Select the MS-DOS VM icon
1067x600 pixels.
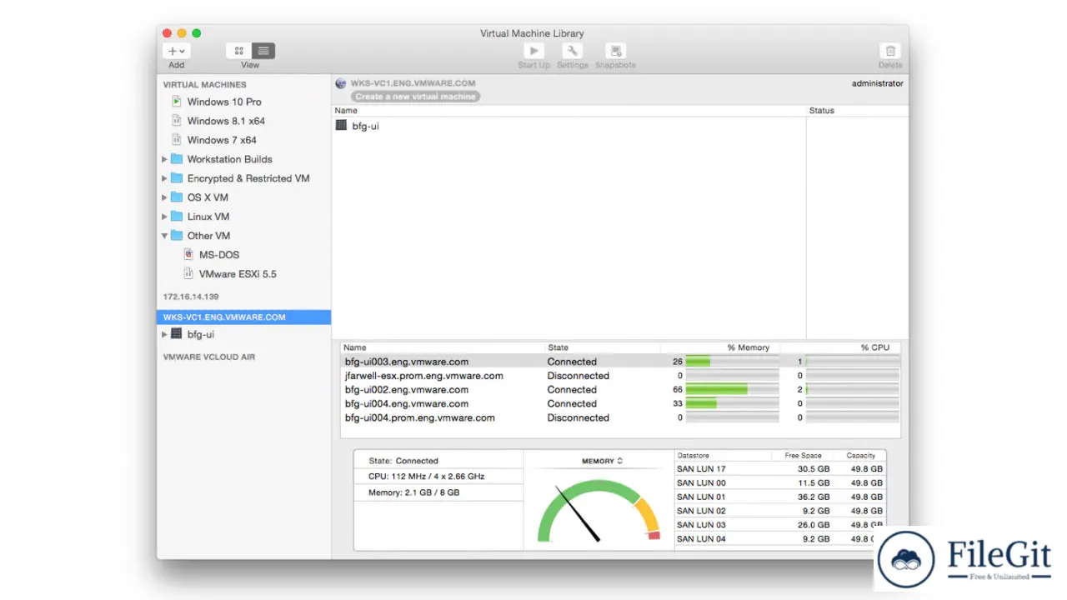click(x=188, y=255)
